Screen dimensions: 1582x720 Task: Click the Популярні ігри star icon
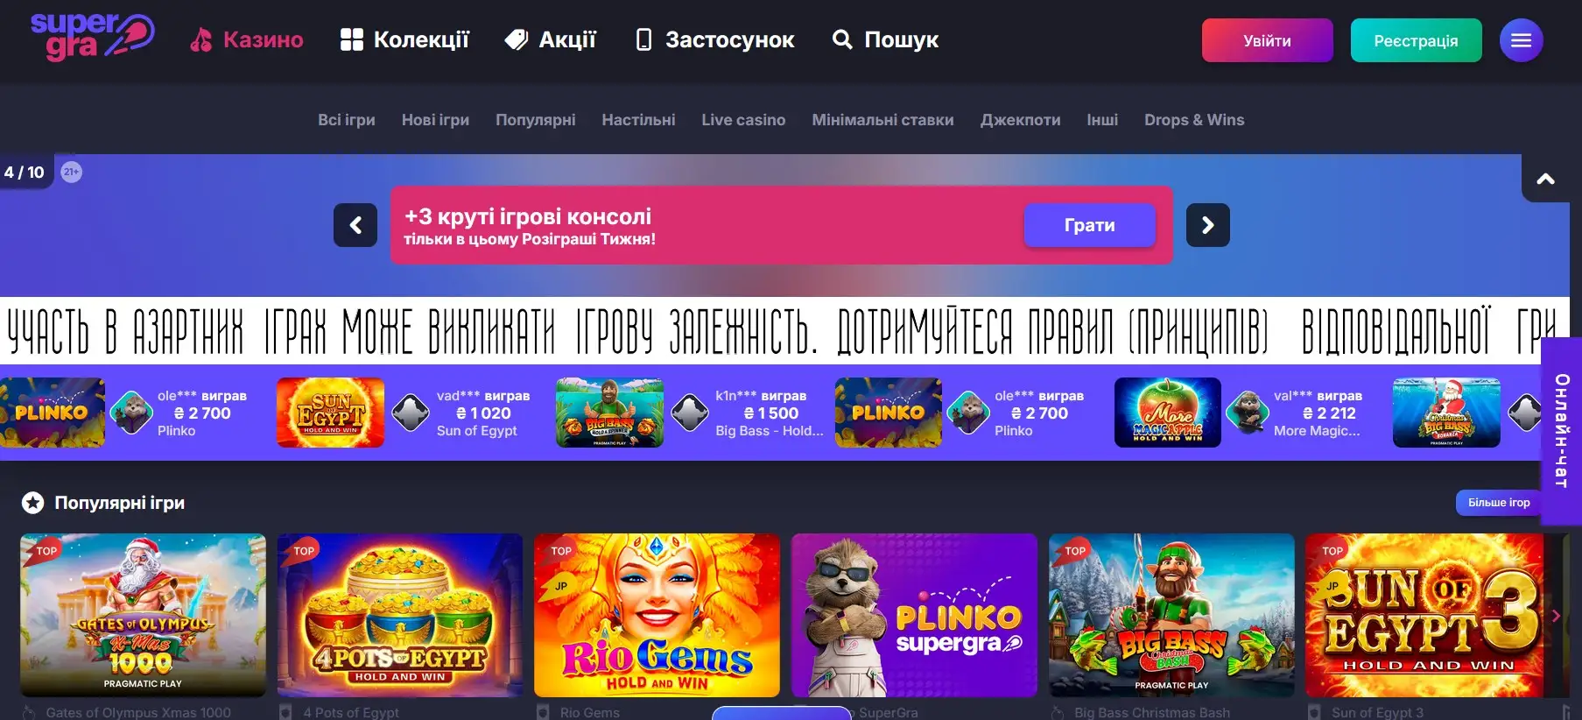point(32,503)
